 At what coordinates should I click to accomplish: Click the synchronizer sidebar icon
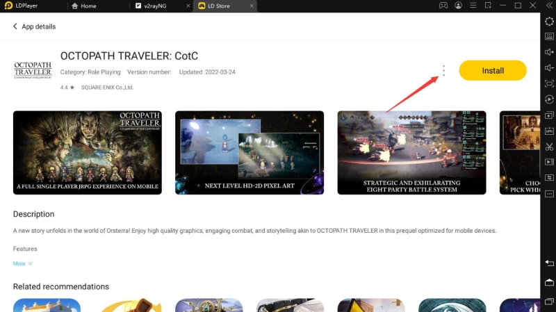(x=549, y=178)
